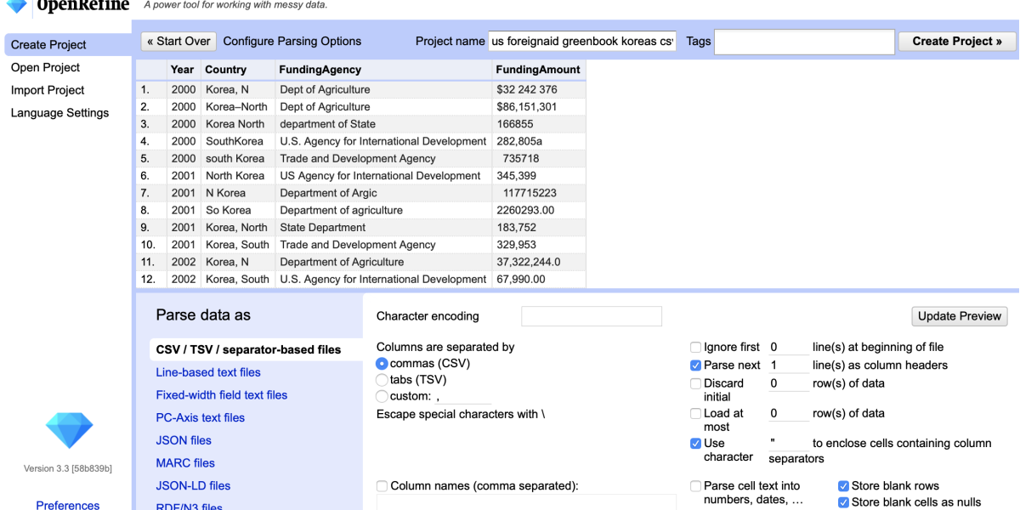Click the cell '$86,151,301'
1020x510 pixels.
538,107
